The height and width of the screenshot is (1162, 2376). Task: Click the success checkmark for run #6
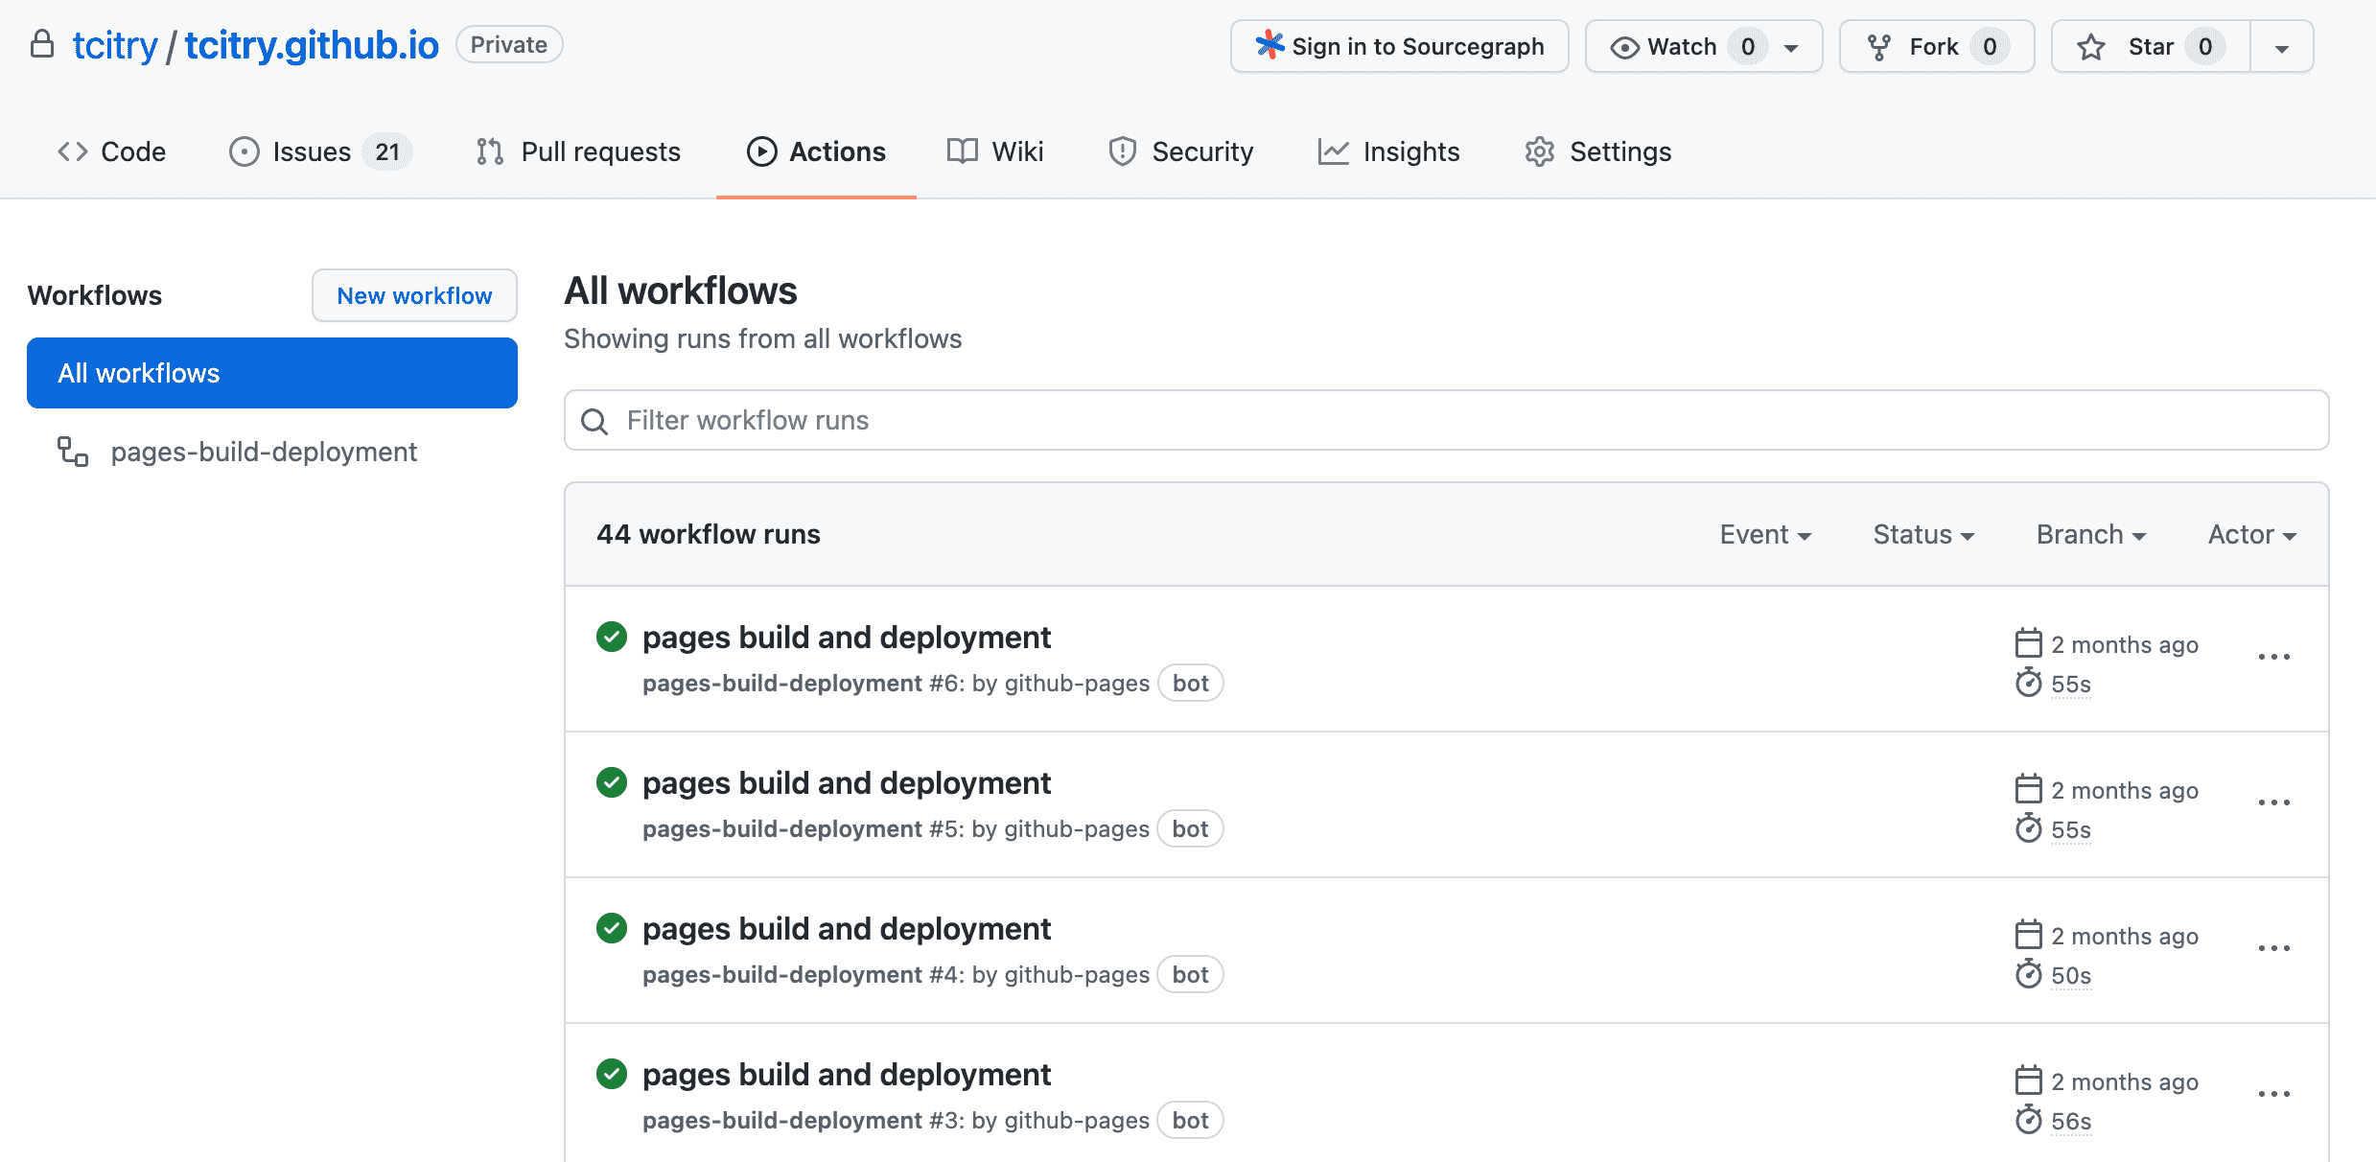pos(611,637)
